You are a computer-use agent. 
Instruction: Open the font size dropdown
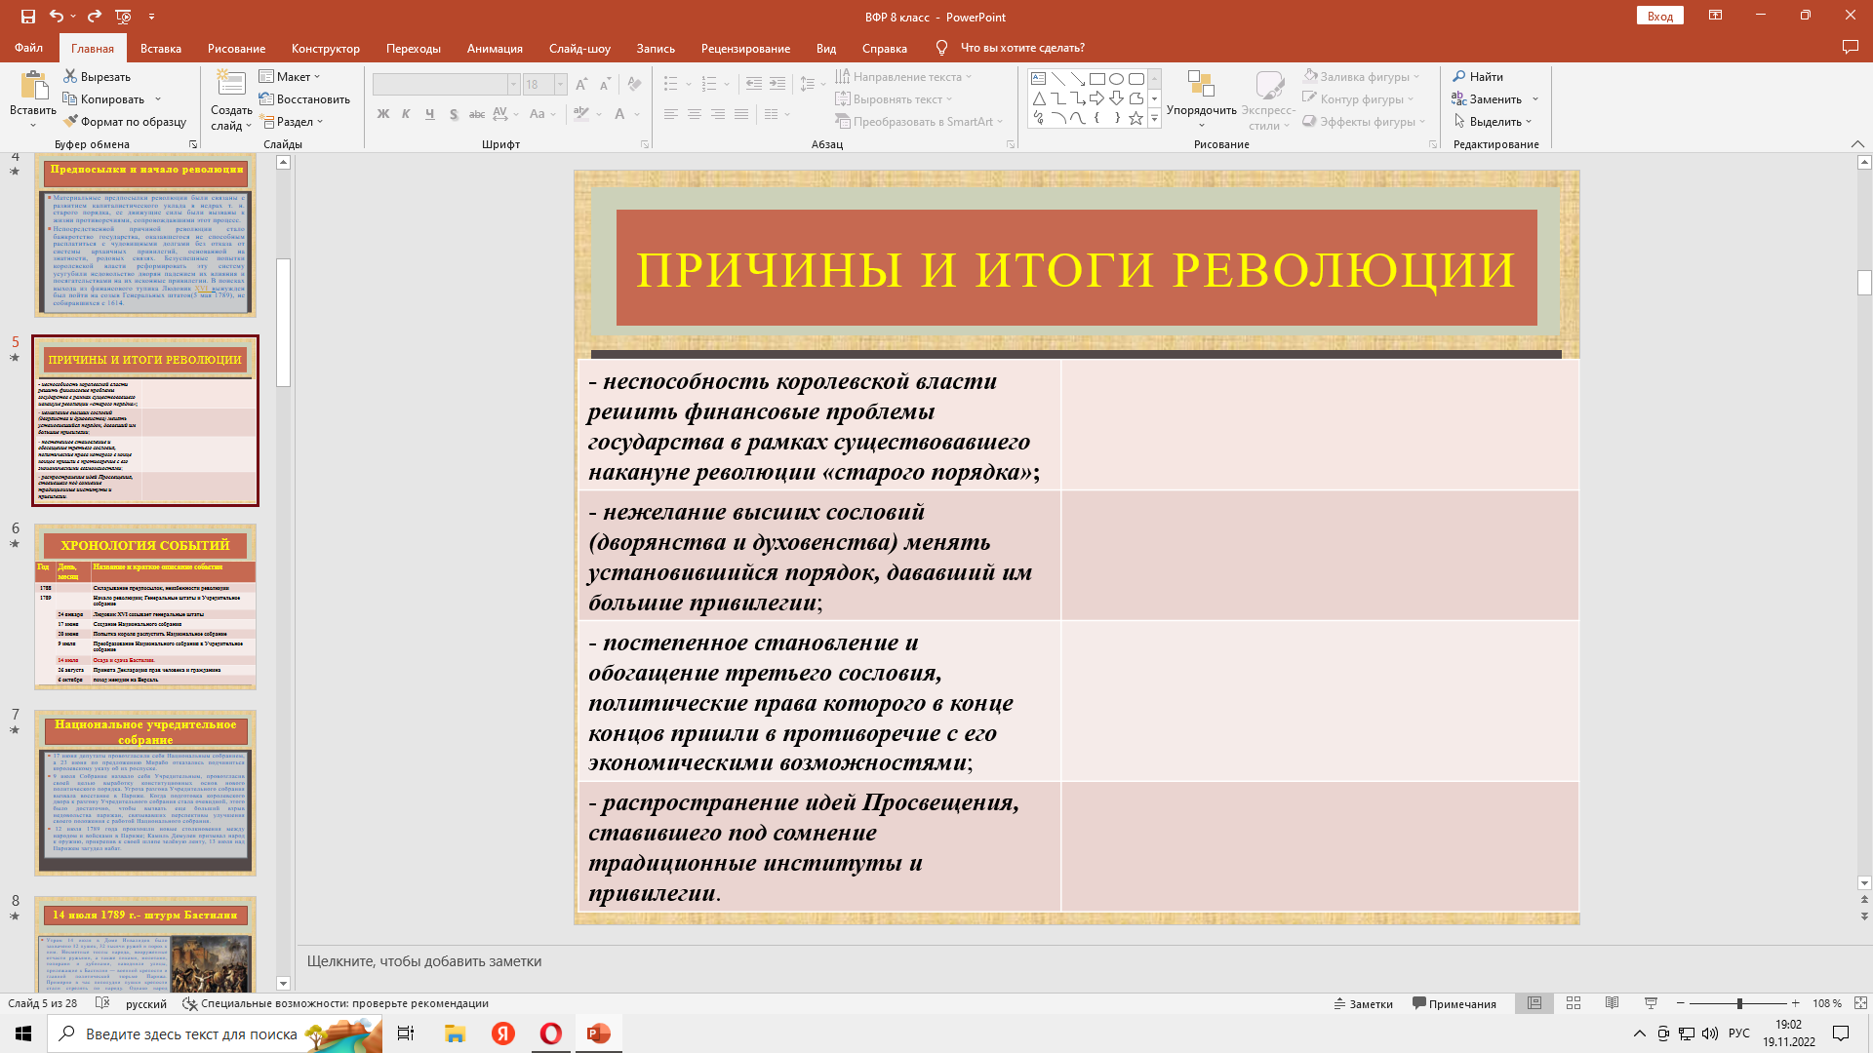(x=560, y=85)
